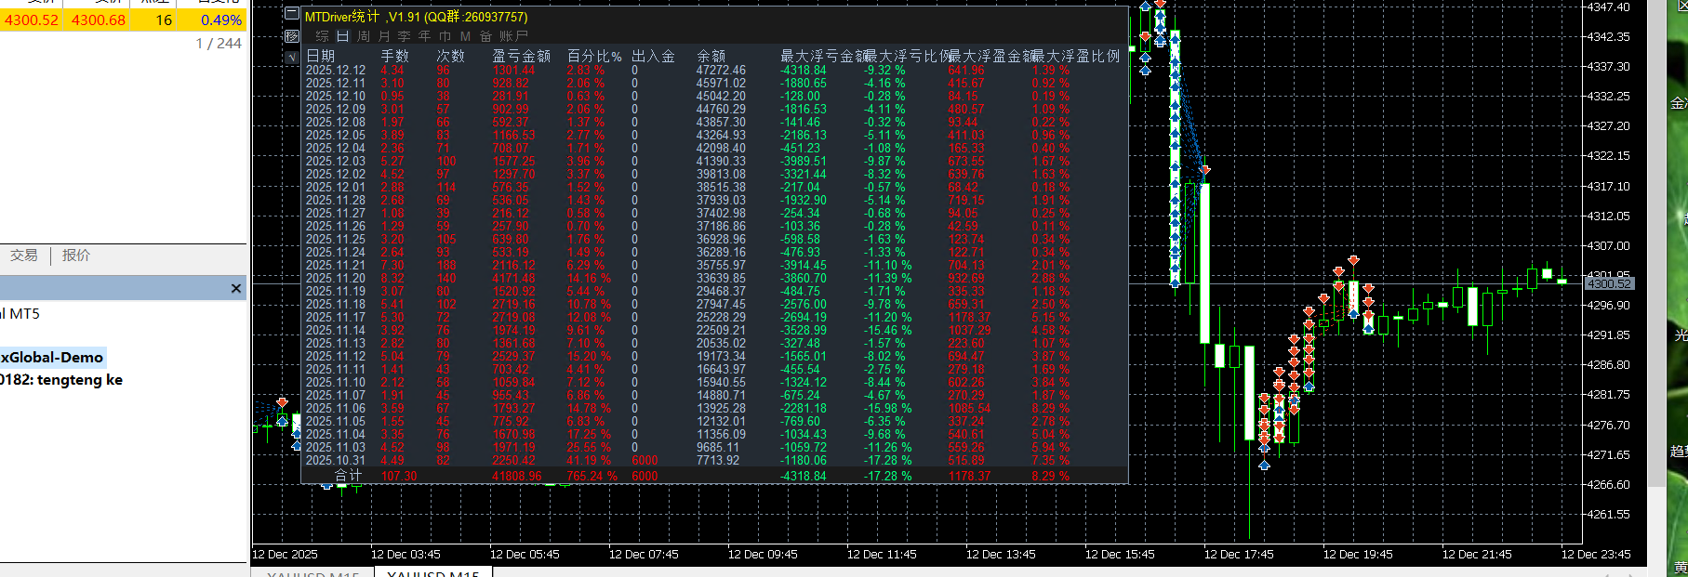This screenshot has width=1688, height=577.
Task: Click the 7713.92 balance value
Action: pos(718,460)
